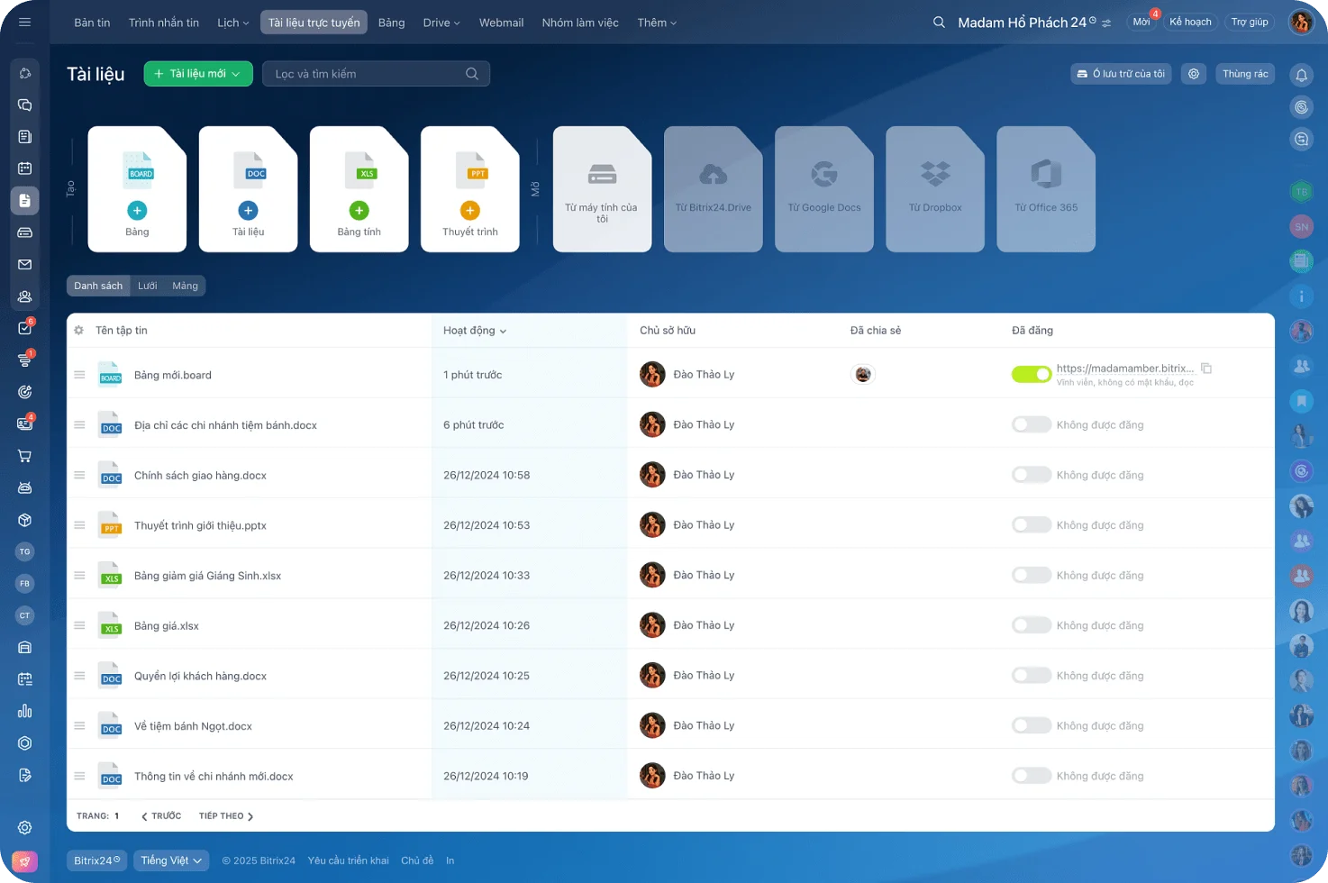Go to next page with TIẾP THEO
The width and height of the screenshot is (1328, 883).
226,816
